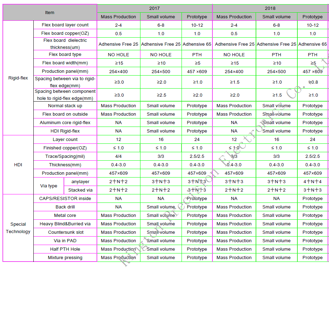Select "2+N+2" in 2017 Mass Production anylayer

point(118,181)
